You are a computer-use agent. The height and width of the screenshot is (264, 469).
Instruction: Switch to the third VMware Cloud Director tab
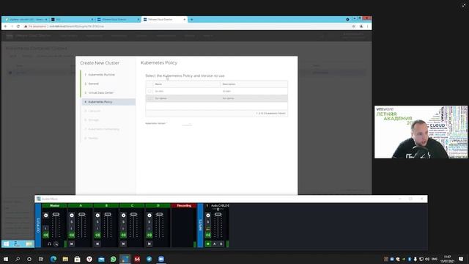pyautogui.click(x=118, y=20)
